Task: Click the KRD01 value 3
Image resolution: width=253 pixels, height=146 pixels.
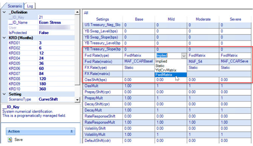Action: pyautogui.click(x=40, y=43)
